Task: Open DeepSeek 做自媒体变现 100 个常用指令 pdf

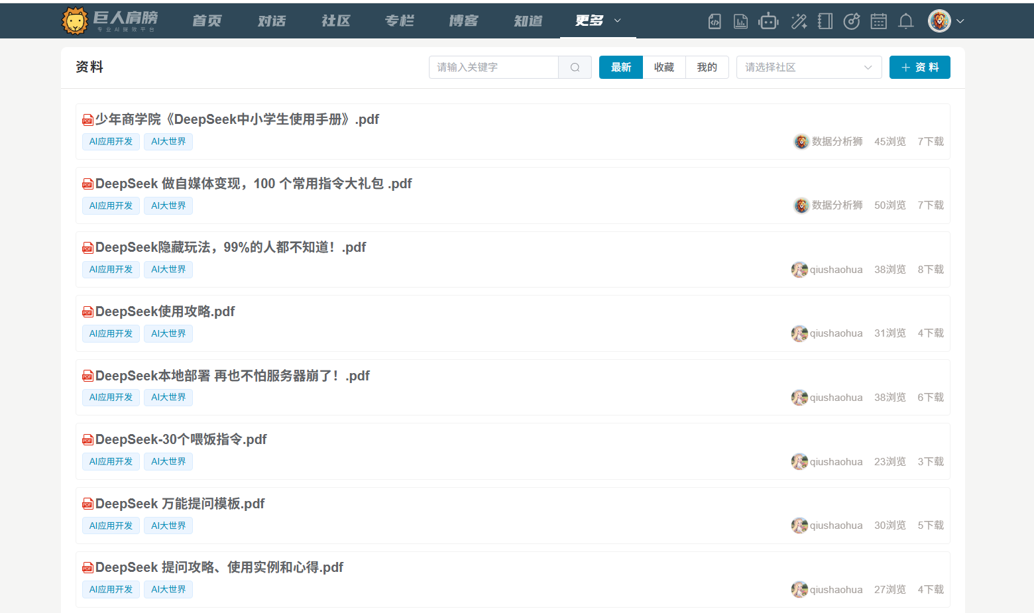Action: coord(254,184)
